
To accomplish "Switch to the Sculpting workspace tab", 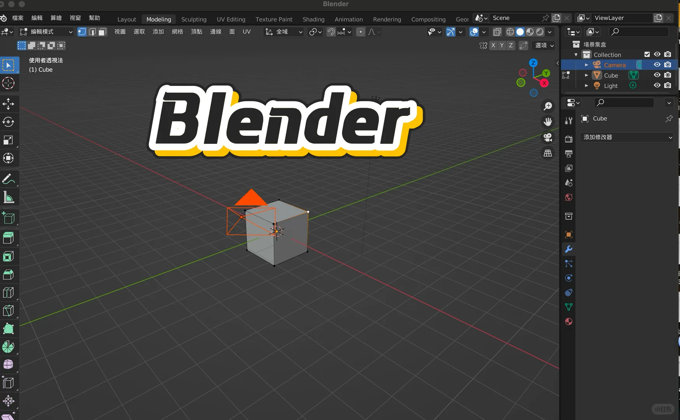I will [194, 19].
